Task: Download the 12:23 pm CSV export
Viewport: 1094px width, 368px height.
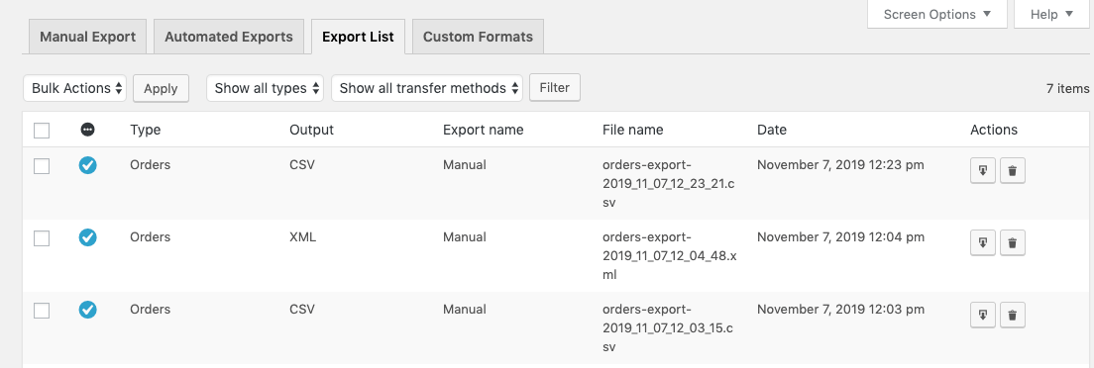Action: [x=983, y=171]
